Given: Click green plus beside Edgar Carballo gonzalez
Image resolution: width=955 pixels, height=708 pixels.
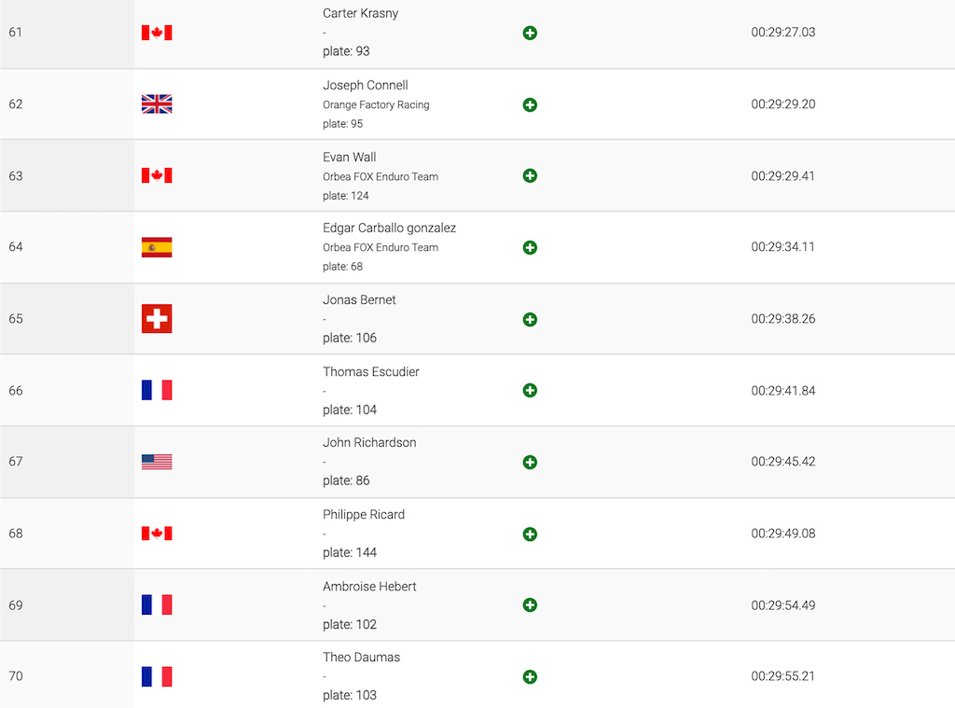Looking at the screenshot, I should 530,247.
